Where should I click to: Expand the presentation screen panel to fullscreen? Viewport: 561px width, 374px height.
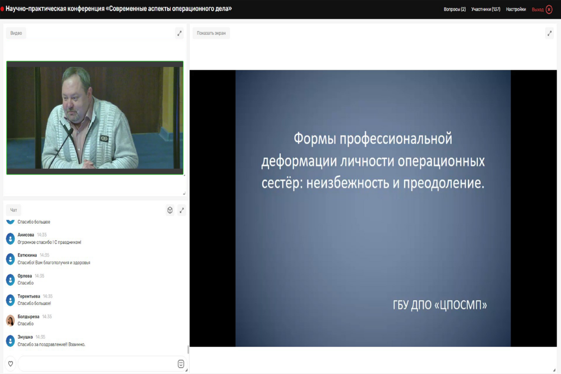point(549,33)
